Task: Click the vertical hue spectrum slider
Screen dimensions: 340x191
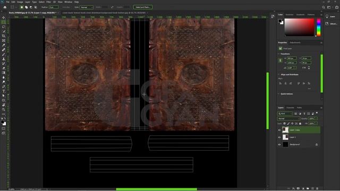Action: coord(319,27)
